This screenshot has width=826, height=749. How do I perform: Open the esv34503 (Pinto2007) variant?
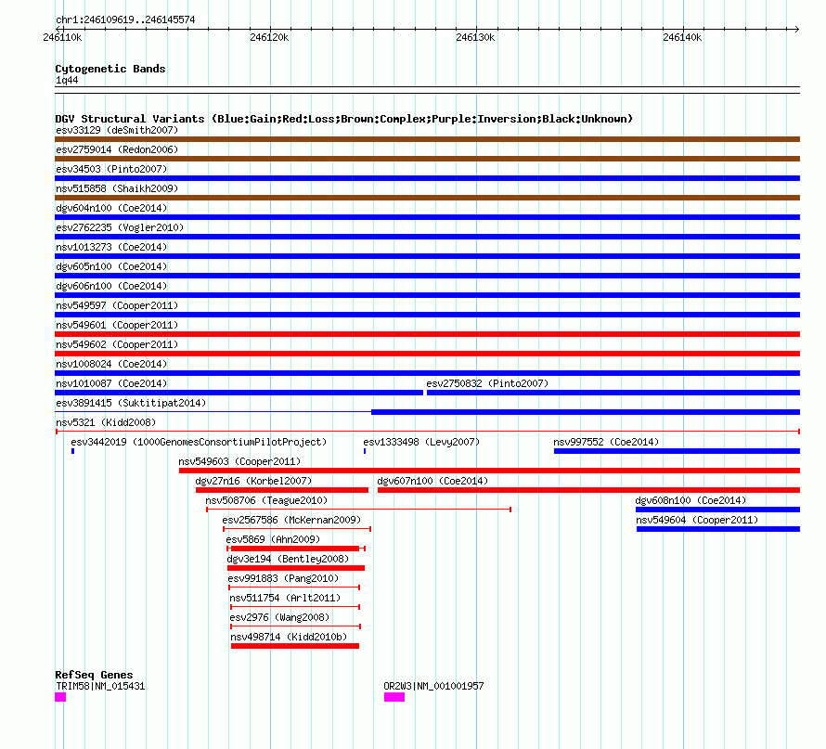tap(111, 169)
